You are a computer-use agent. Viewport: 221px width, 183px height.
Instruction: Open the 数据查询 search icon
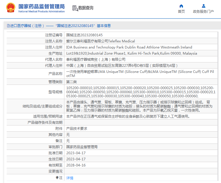tap(75, 8)
